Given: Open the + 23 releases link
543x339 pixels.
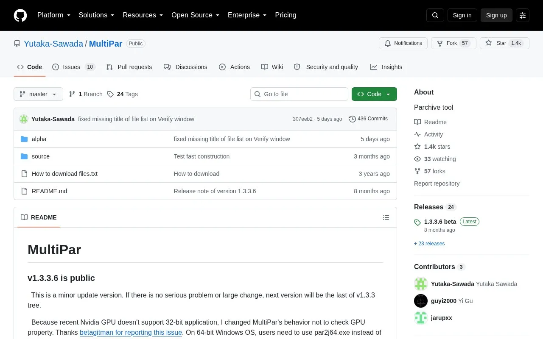Looking at the screenshot, I should click(429, 244).
